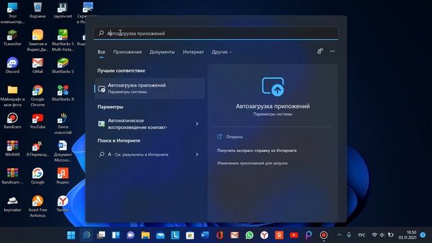
Task: Open Заметки в Яндекс.Диске desktop icon
Action: pos(38,40)
